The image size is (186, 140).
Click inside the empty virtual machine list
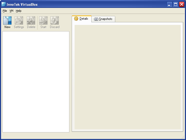pos(36,82)
